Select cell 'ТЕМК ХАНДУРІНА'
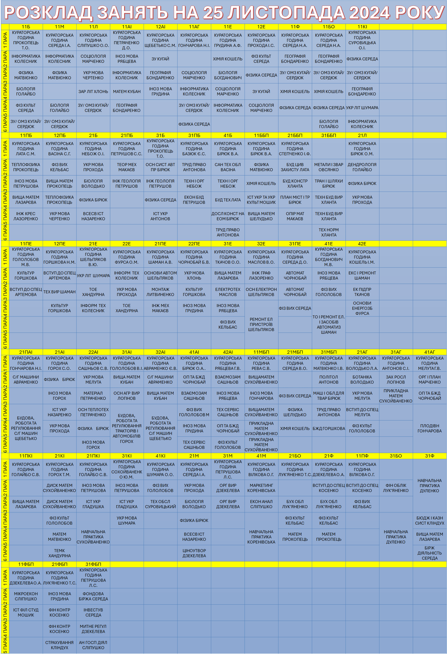This screenshot has width=447, height=654. [59, 553]
